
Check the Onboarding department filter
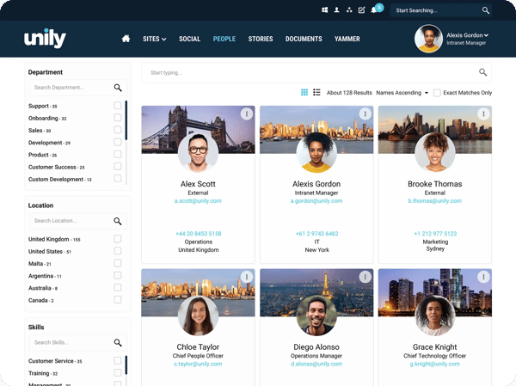point(118,118)
